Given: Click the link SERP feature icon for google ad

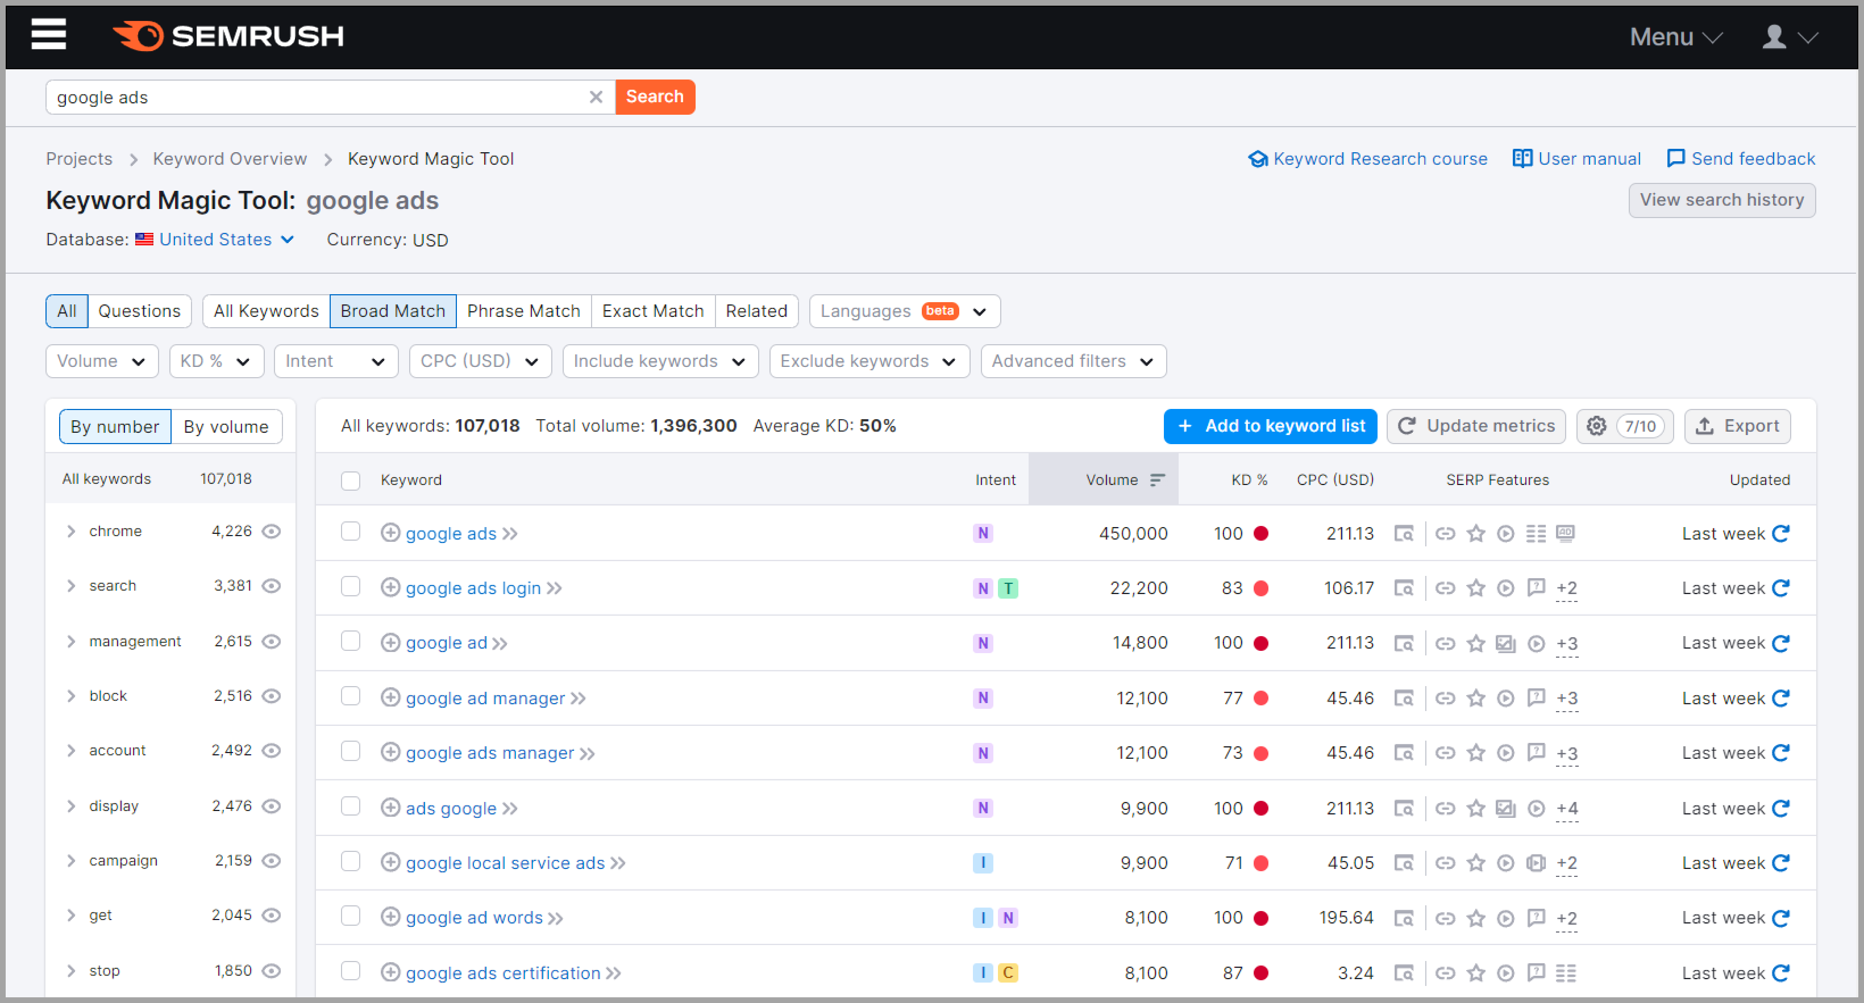Looking at the screenshot, I should [x=1445, y=643].
